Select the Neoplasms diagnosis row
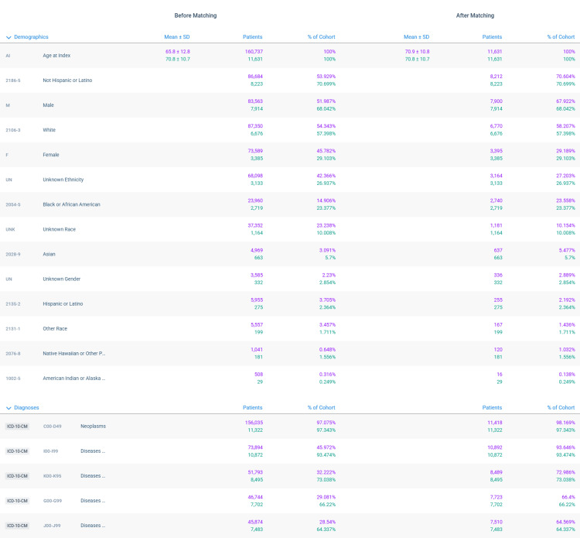 (x=290, y=427)
